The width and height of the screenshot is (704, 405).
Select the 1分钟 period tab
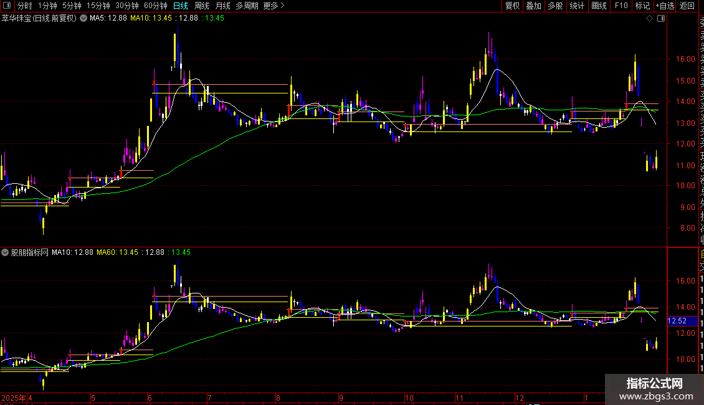coord(47,6)
